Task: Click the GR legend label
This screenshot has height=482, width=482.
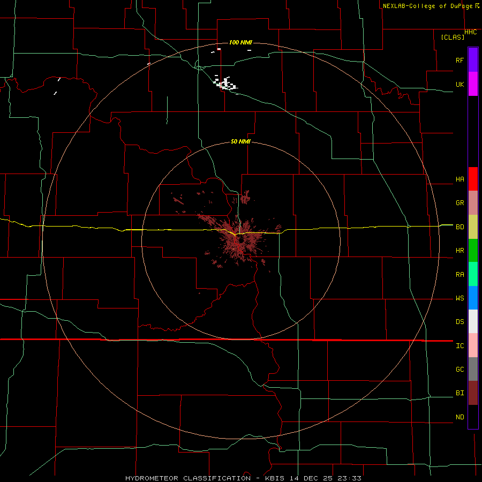Action: (460, 203)
